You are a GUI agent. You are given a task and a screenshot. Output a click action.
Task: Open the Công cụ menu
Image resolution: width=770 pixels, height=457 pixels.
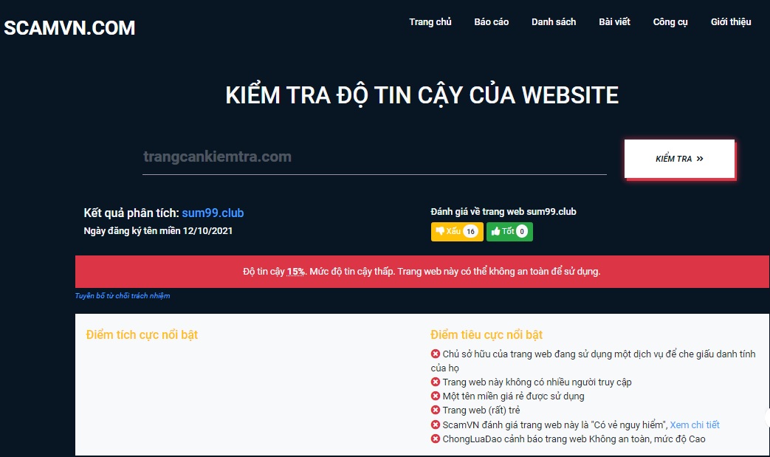tap(669, 21)
